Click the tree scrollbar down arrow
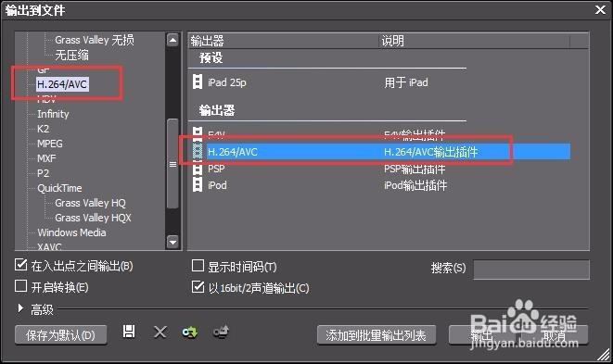This screenshot has height=364, width=613. tap(172, 242)
